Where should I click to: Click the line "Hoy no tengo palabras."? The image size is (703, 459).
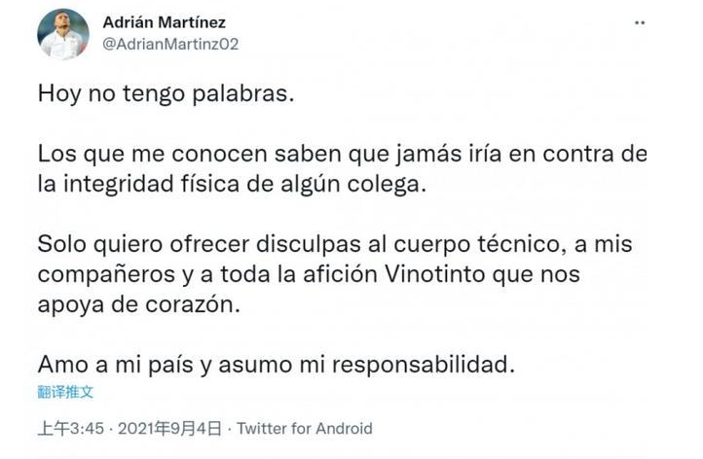click(166, 93)
